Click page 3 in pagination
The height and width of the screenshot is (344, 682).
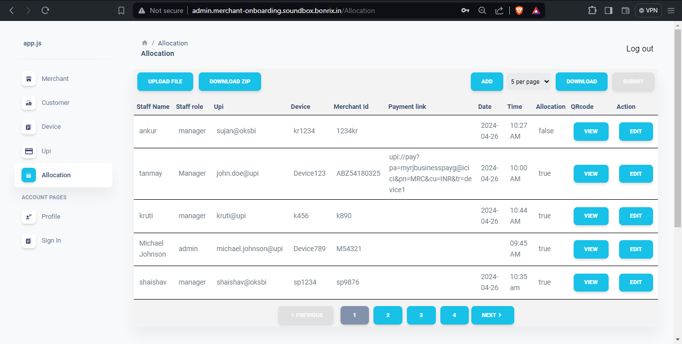[421, 315]
